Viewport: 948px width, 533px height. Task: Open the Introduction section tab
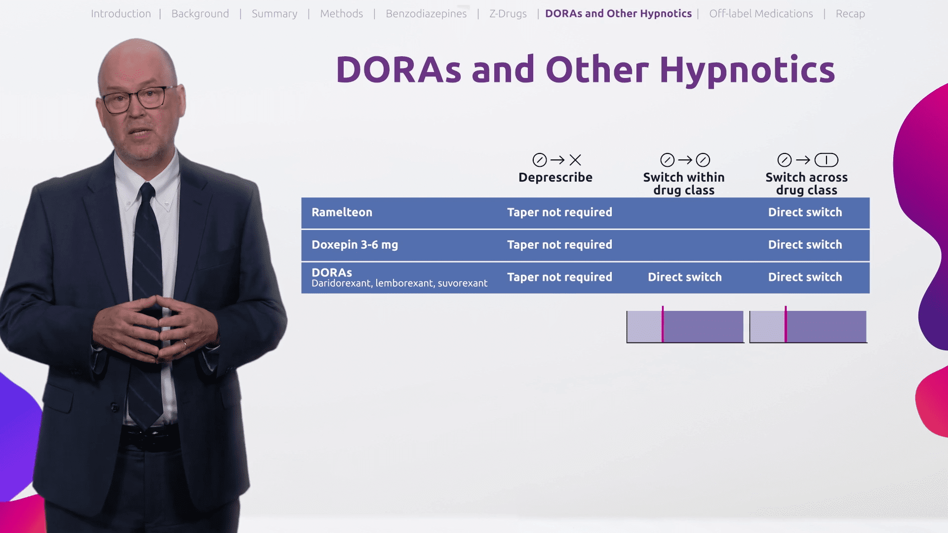pos(120,14)
